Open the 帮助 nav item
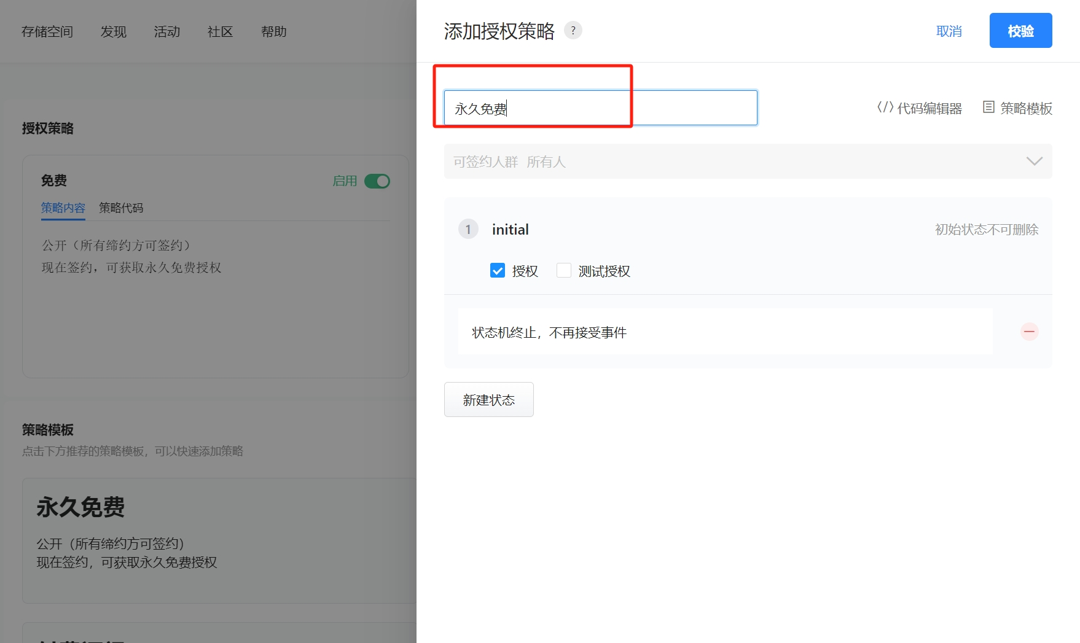 [x=274, y=31]
